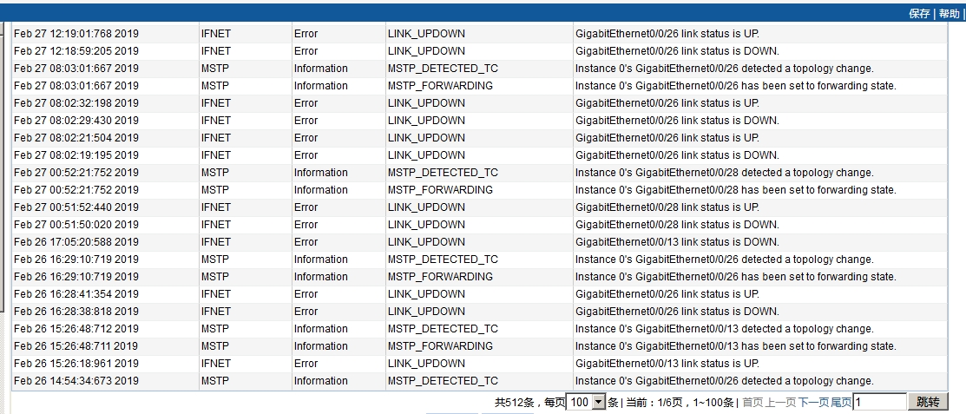Select the Feb 26 17:05:20:588 timestamp cell
The width and height of the screenshot is (966, 414).
click(x=76, y=242)
